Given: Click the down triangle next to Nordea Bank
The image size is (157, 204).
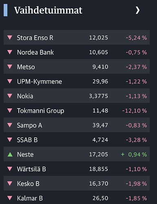Looking at the screenshot, I should pyautogui.click(x=10, y=52).
